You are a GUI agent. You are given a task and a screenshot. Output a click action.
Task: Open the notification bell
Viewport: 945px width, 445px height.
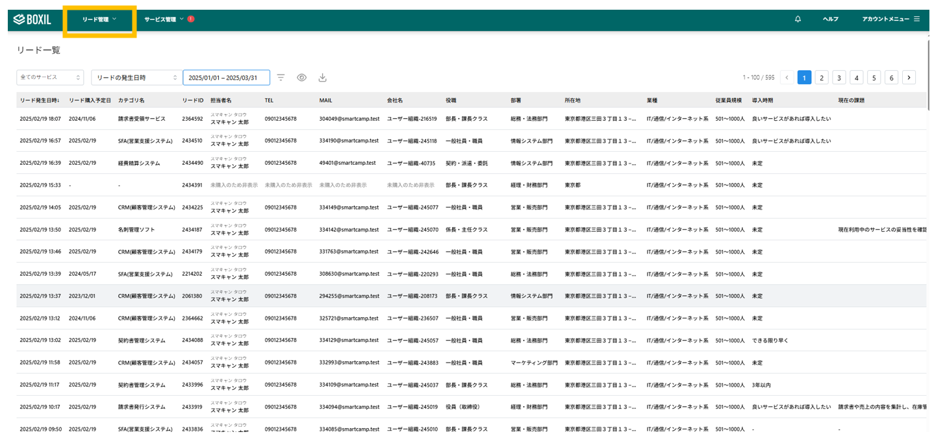pyautogui.click(x=798, y=19)
